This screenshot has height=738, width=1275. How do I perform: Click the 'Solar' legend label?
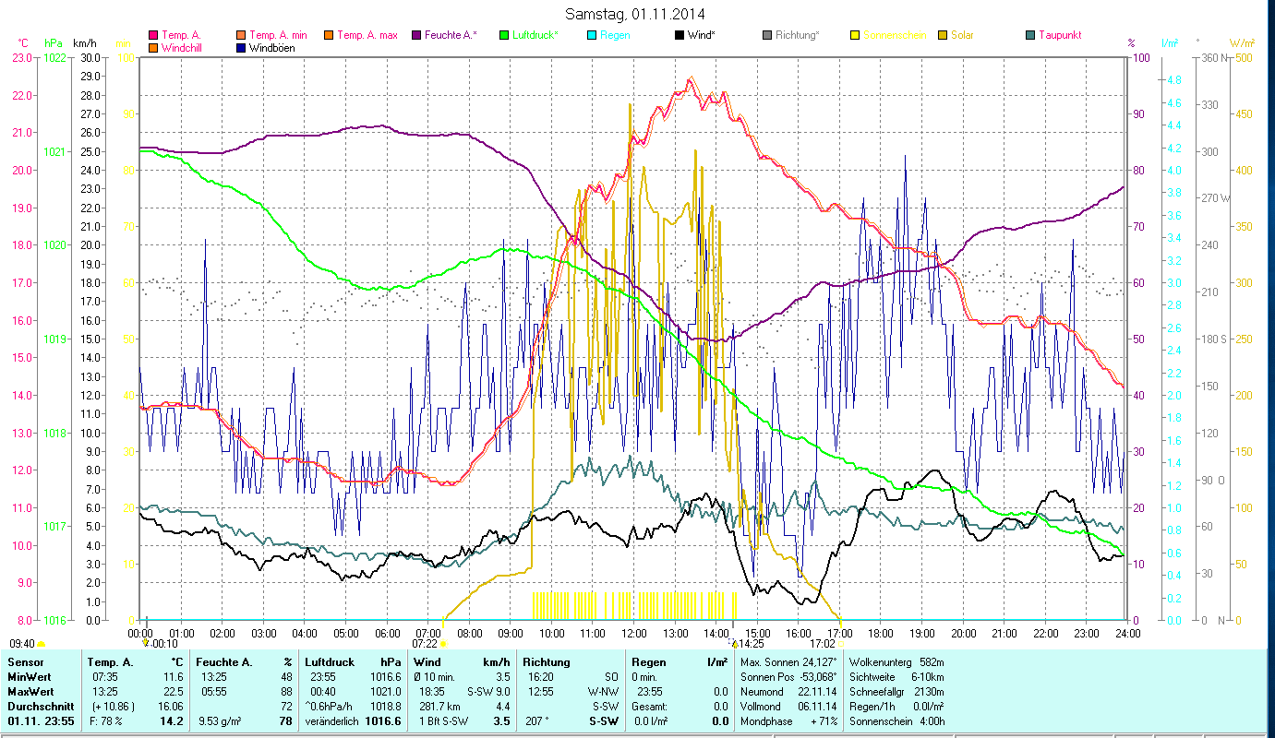click(962, 36)
